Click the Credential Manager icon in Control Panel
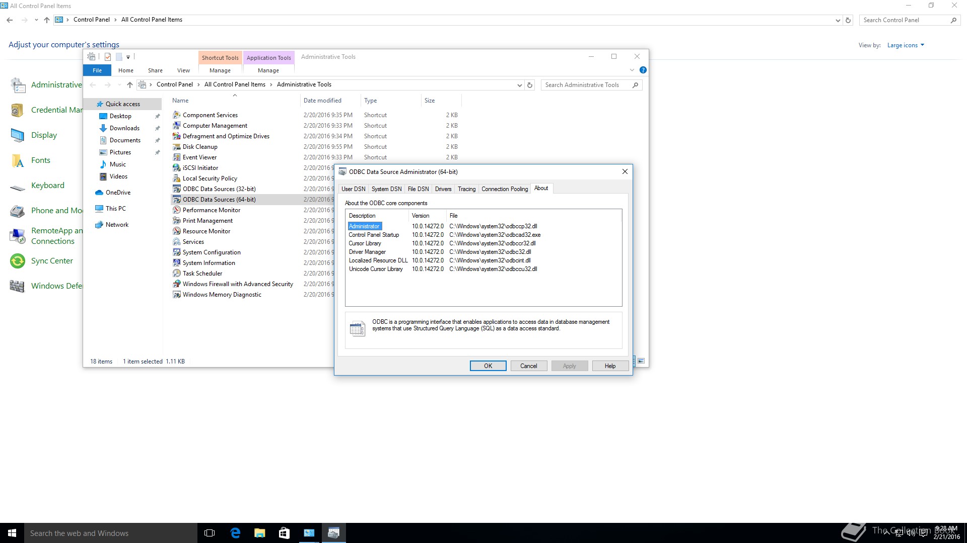 click(x=17, y=110)
